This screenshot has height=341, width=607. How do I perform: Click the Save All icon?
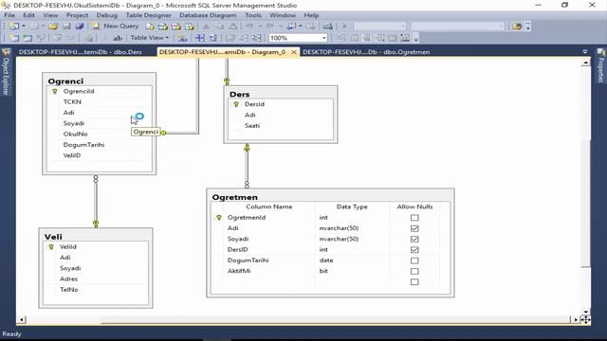pyautogui.click(x=80, y=27)
